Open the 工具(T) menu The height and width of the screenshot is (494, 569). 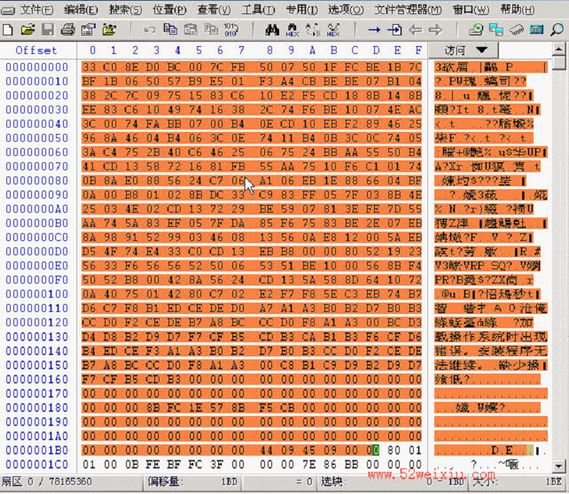pyautogui.click(x=258, y=9)
